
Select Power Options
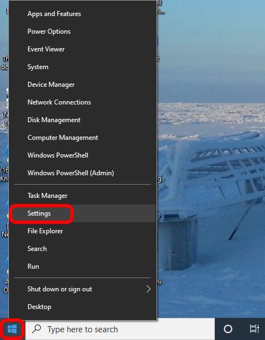coord(83,32)
